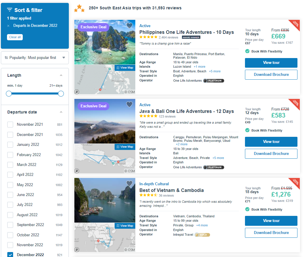Clear all applied filters
The width and height of the screenshot is (303, 257).
(x=15, y=37)
